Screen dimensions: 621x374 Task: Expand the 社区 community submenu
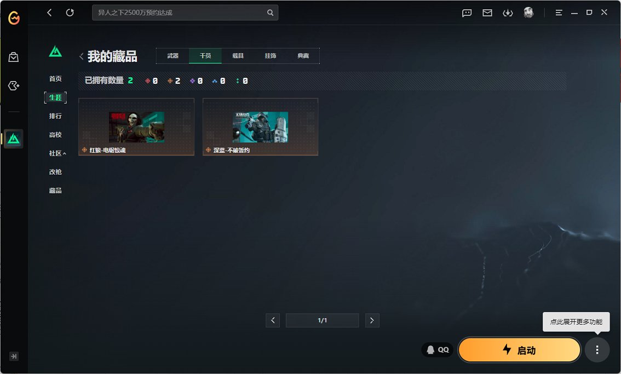tap(57, 153)
